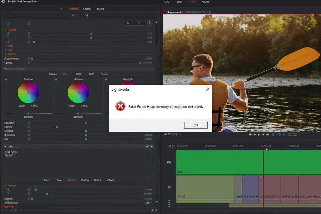Switch to the Routing tab
This screenshot has height=214, width=321.
pos(100,9)
